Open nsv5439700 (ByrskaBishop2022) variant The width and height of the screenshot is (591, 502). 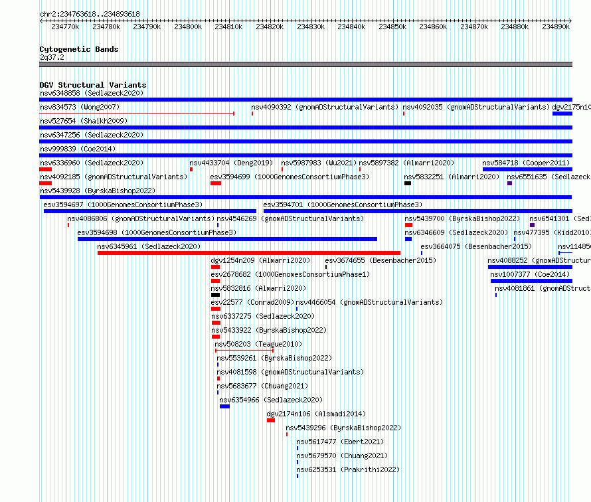[x=462, y=218]
